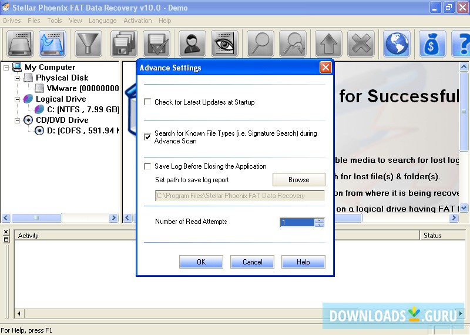The width and height of the screenshot is (470, 335).
Task: Click the question mark help icon
Action: click(x=461, y=44)
